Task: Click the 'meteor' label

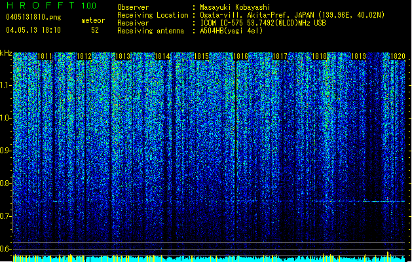Action: tap(93, 20)
